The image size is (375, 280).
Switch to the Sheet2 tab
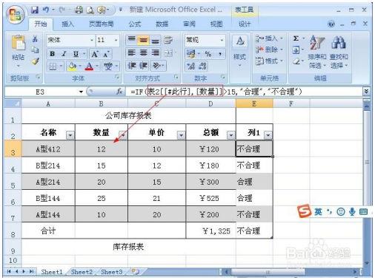[x=82, y=272]
